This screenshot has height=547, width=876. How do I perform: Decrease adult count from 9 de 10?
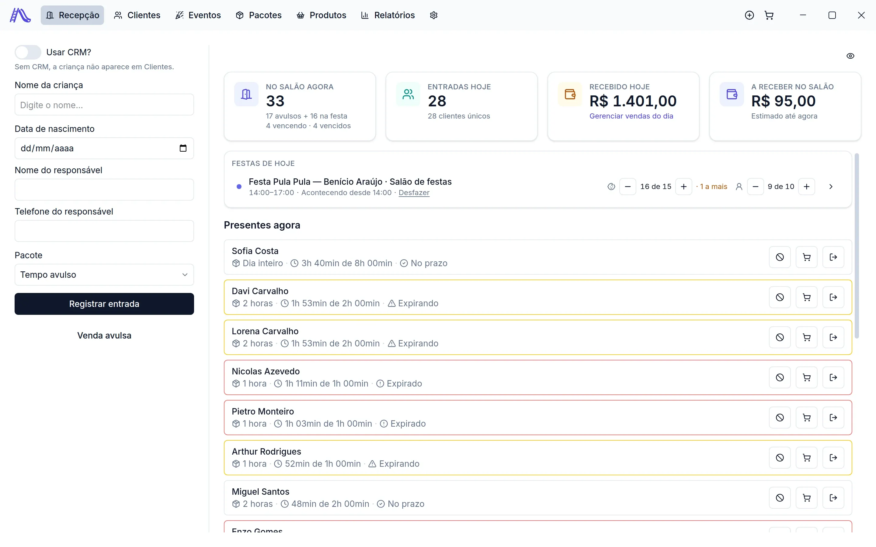coord(756,187)
